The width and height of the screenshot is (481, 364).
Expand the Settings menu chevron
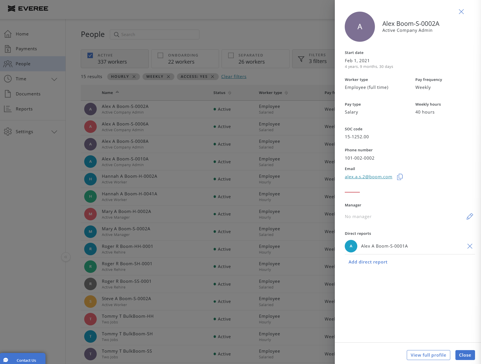(x=54, y=132)
